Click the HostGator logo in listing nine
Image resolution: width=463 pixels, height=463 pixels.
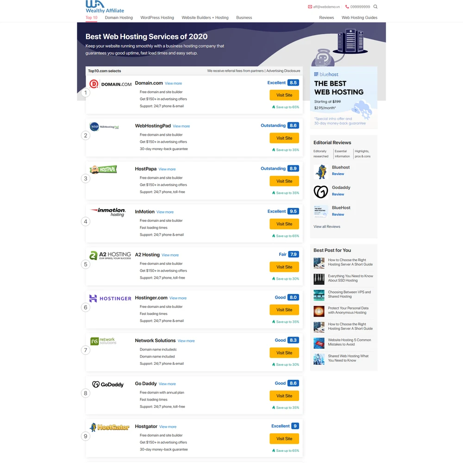(x=110, y=427)
